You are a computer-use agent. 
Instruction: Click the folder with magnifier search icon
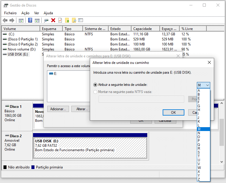click(x=74, y=20)
